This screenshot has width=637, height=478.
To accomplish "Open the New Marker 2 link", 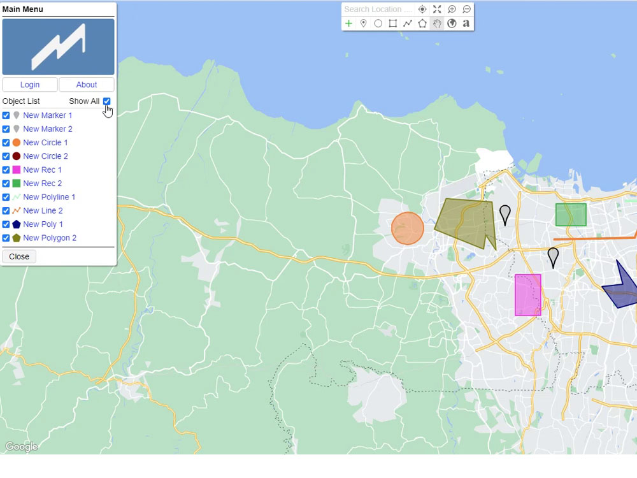I will point(48,129).
